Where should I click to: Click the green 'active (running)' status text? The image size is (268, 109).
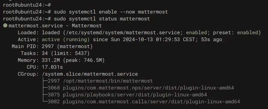pos(65,40)
